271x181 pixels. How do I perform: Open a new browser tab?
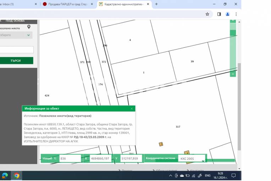tap(156, 4)
